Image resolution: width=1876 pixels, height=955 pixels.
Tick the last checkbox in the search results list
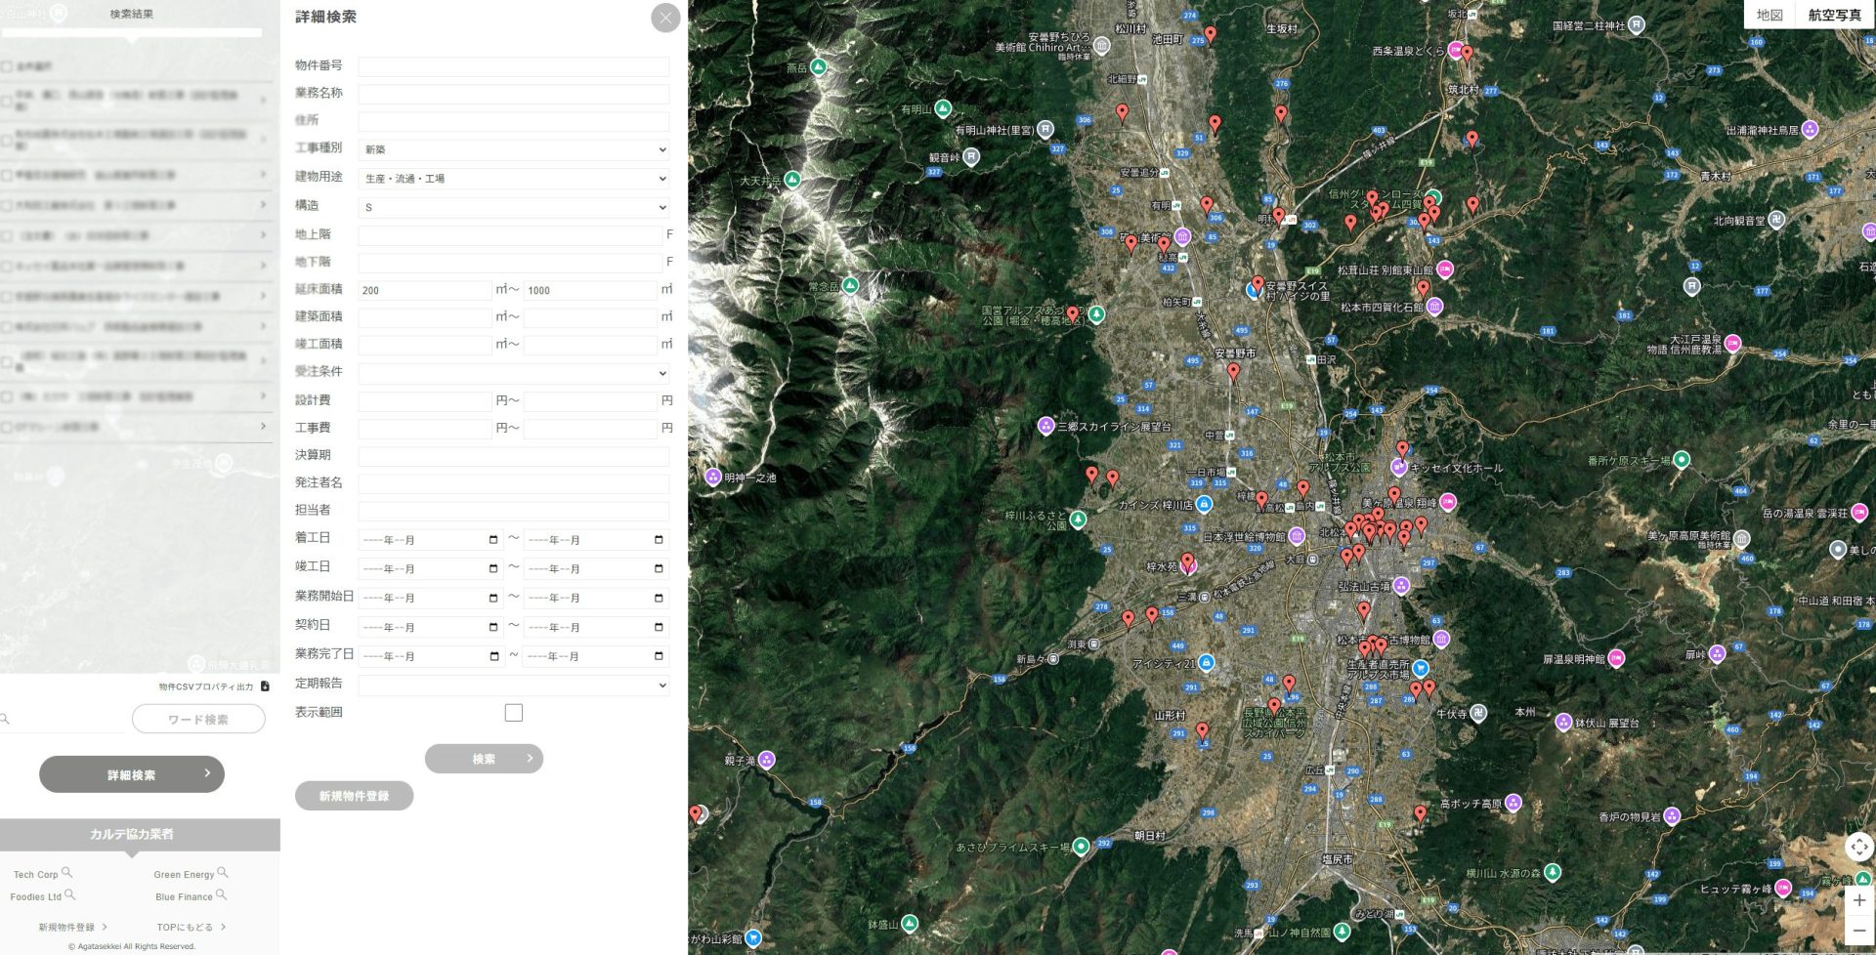(7, 427)
